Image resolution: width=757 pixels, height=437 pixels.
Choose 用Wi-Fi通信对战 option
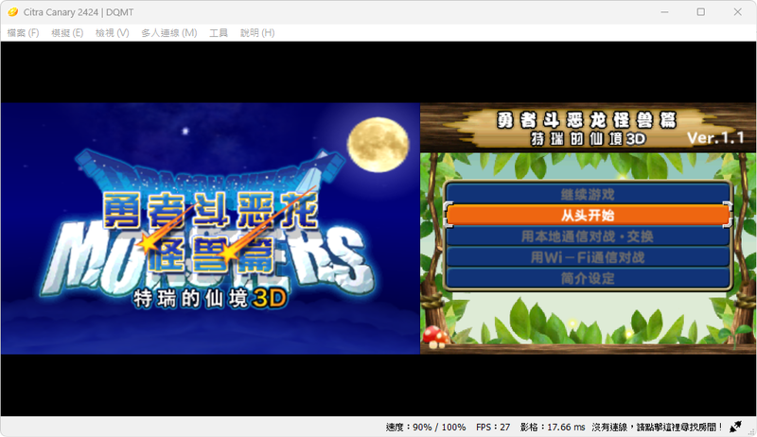click(x=588, y=257)
